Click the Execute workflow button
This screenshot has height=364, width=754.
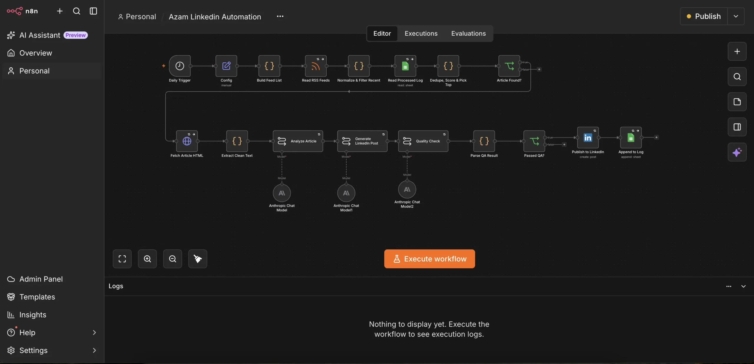click(x=429, y=259)
